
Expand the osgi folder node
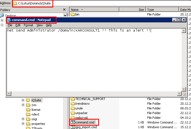(x=23, y=119)
